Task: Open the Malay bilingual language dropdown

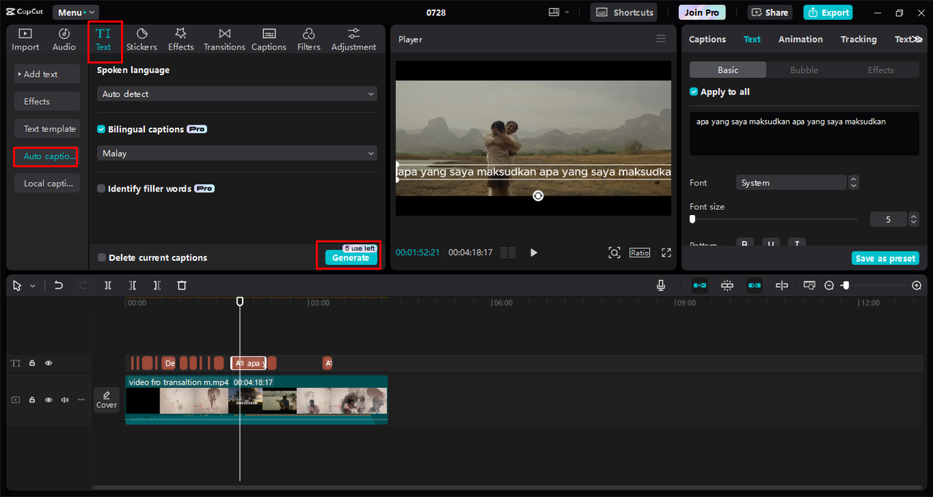Action: (x=237, y=154)
